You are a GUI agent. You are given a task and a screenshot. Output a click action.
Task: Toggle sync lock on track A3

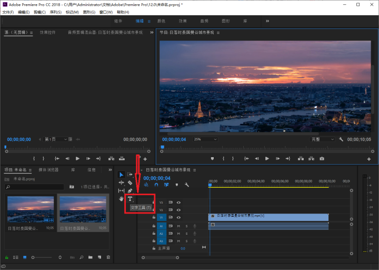click(x=171, y=241)
